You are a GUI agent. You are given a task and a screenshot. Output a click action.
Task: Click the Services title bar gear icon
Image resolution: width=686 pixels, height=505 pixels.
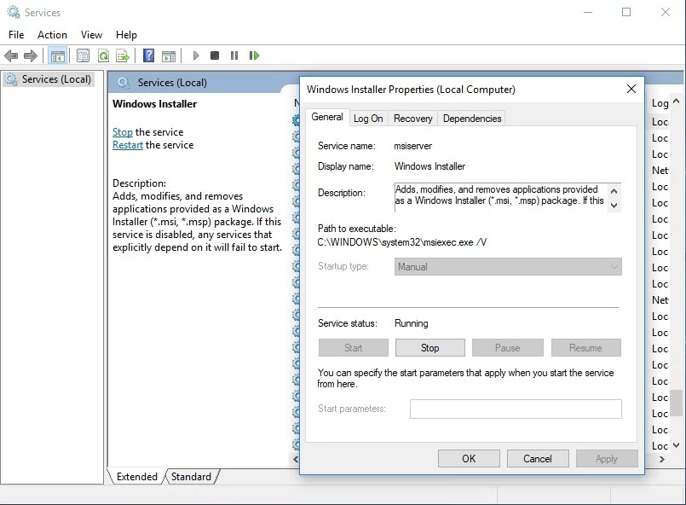click(x=14, y=12)
